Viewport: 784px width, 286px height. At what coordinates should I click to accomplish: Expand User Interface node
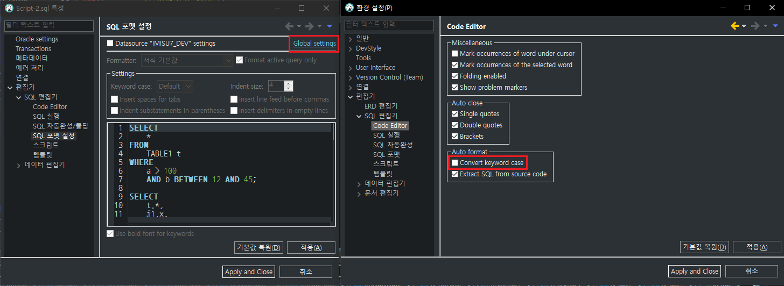coord(350,68)
